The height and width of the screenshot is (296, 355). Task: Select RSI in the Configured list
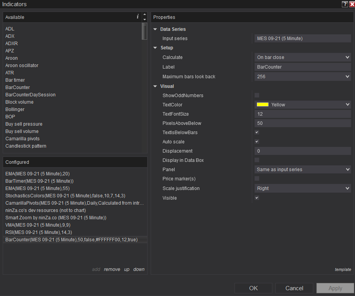(39, 232)
